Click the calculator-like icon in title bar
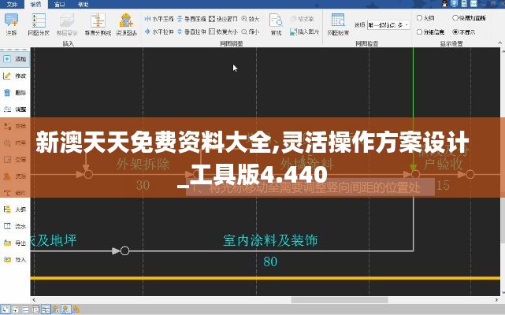The height and width of the screenshot is (315, 505). tap(464, 3)
